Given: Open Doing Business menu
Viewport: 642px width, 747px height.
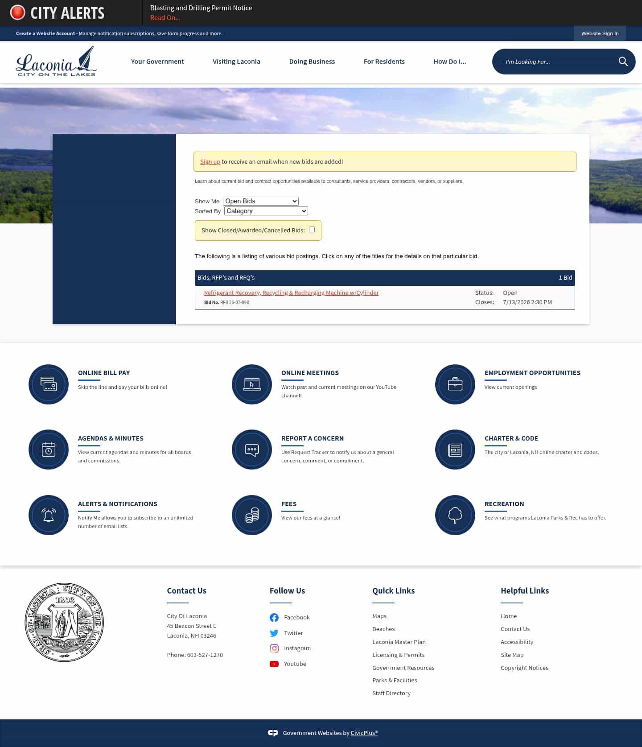Looking at the screenshot, I should [x=312, y=62].
